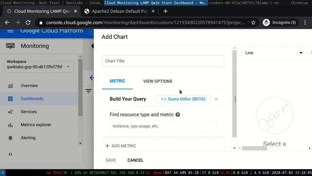
Task: Click the filter lines icon
Action: tap(88, 91)
